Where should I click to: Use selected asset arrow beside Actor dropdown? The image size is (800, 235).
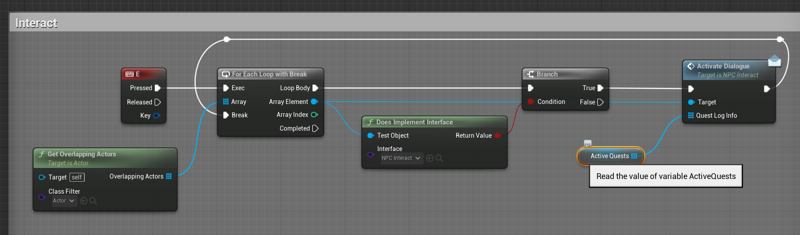coord(84,201)
